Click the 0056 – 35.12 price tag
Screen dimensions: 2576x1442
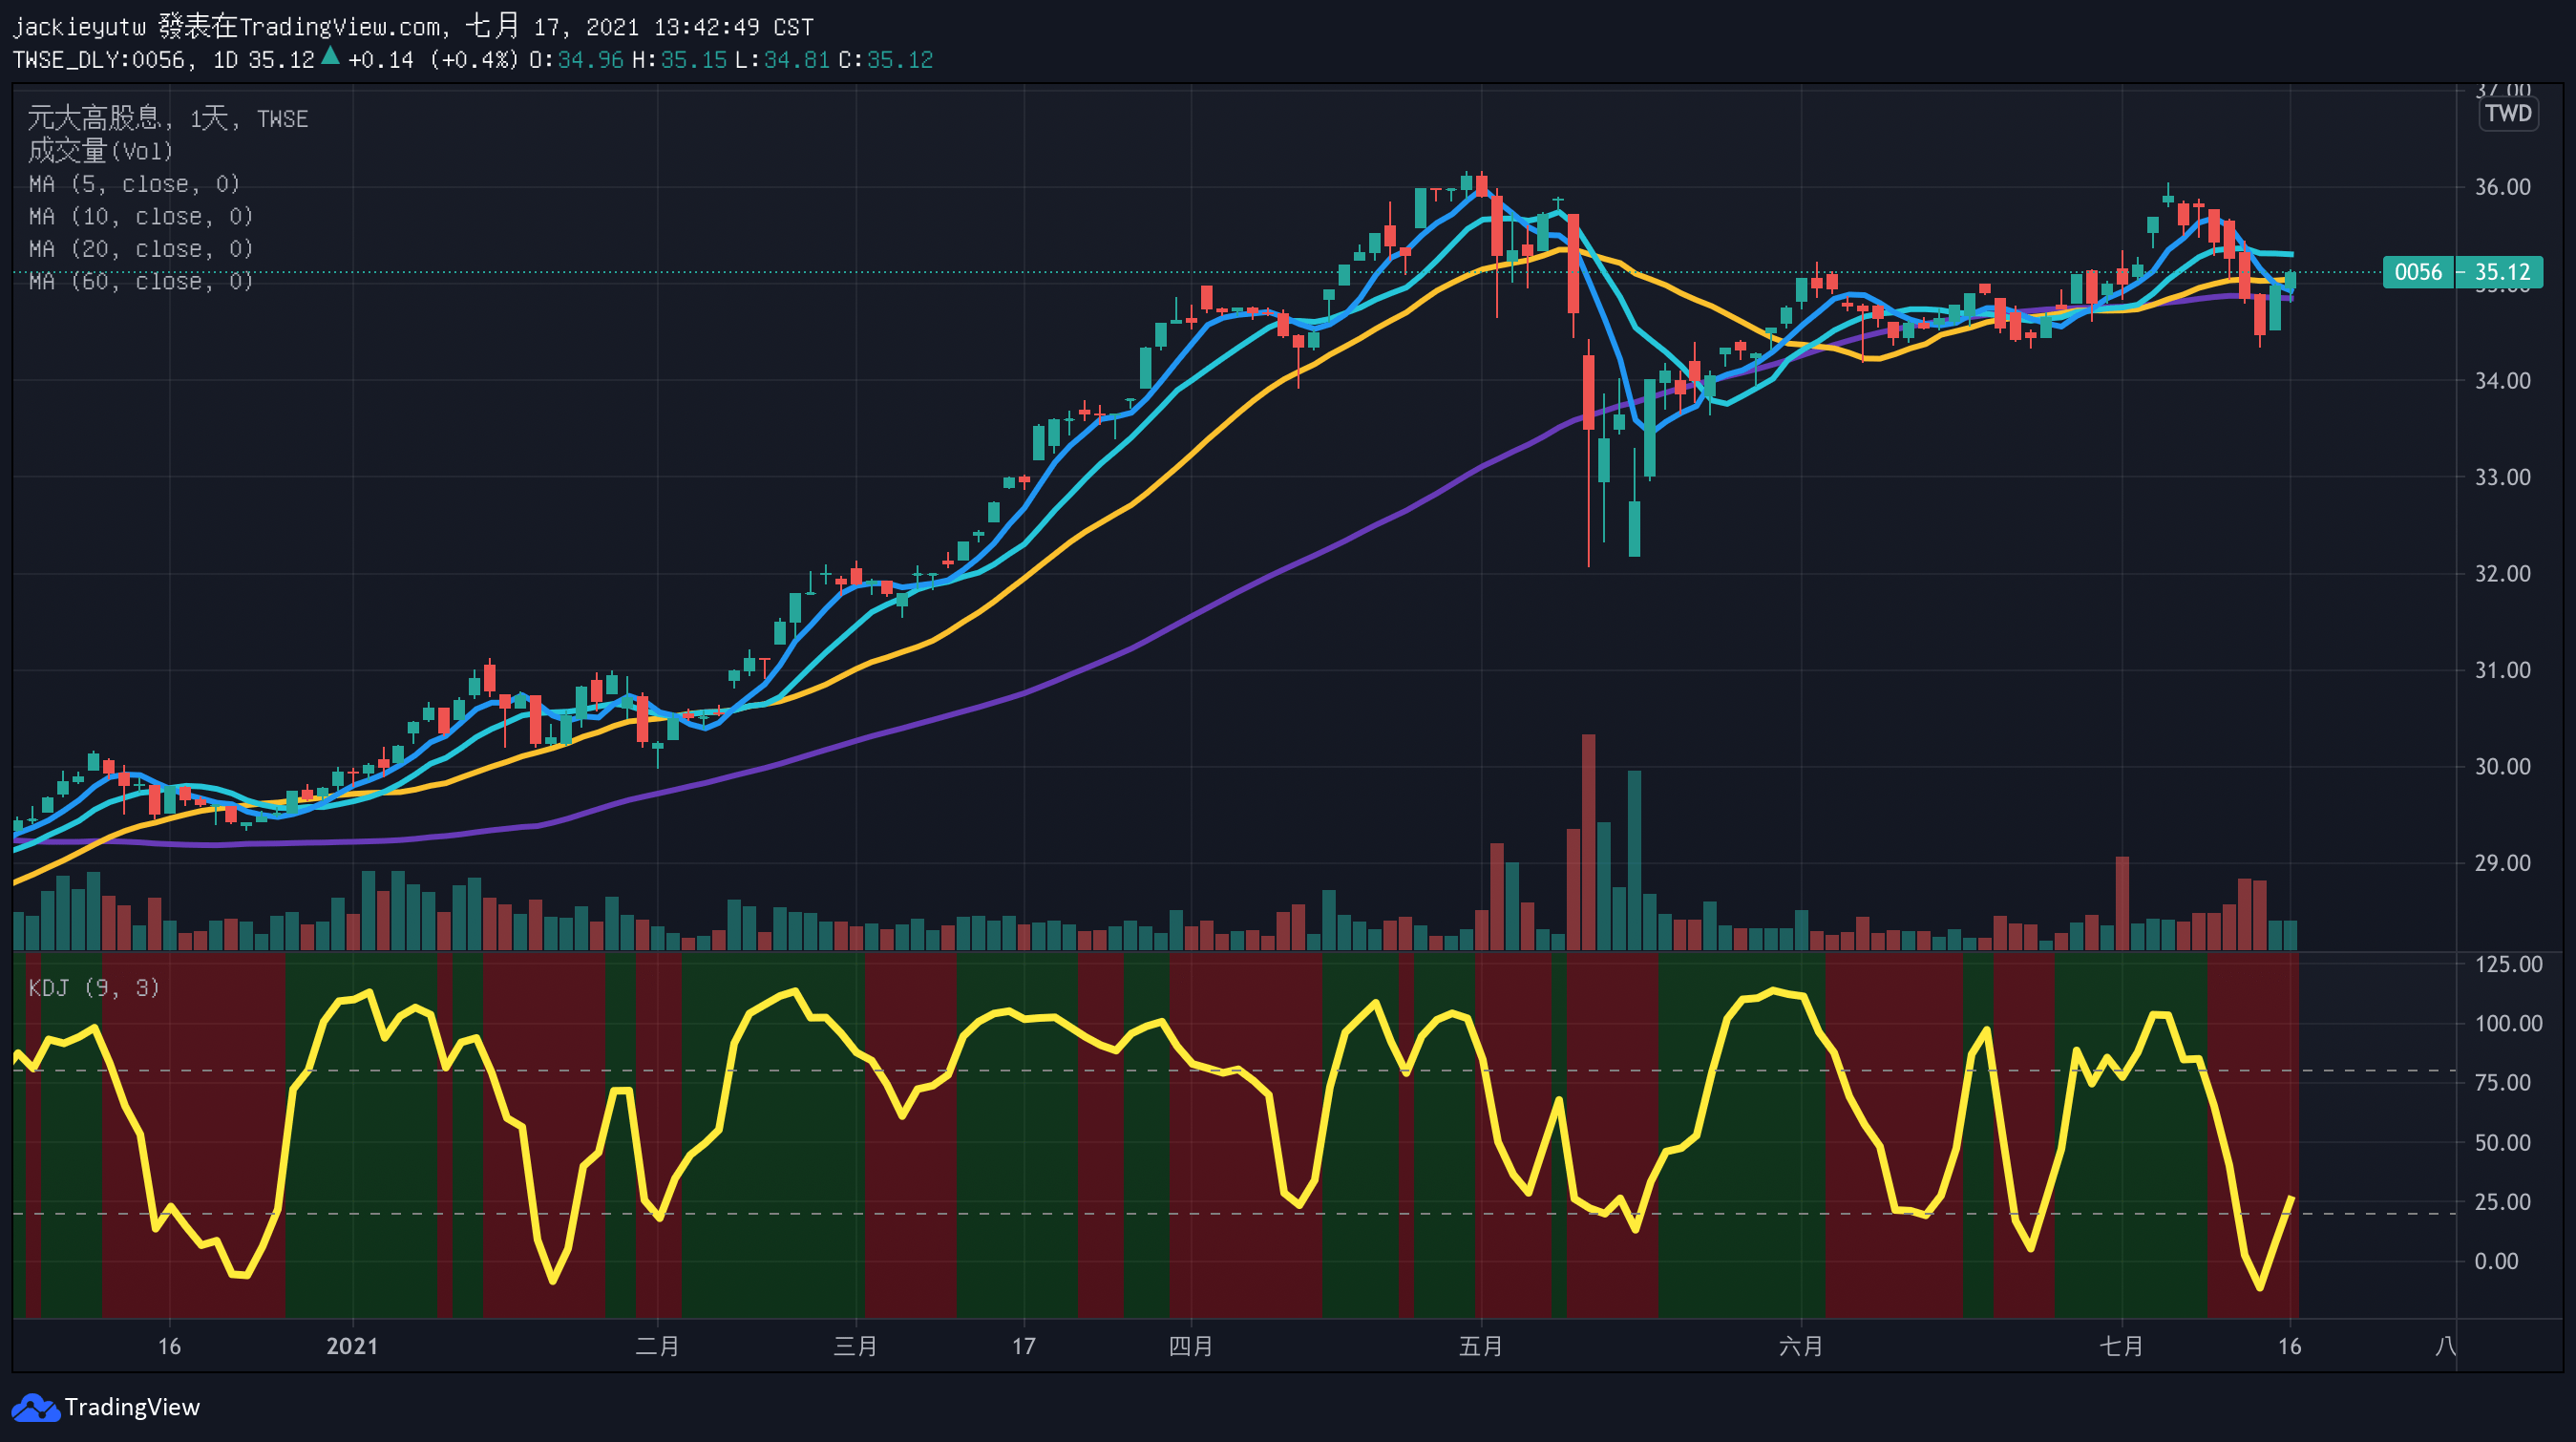tap(2461, 272)
